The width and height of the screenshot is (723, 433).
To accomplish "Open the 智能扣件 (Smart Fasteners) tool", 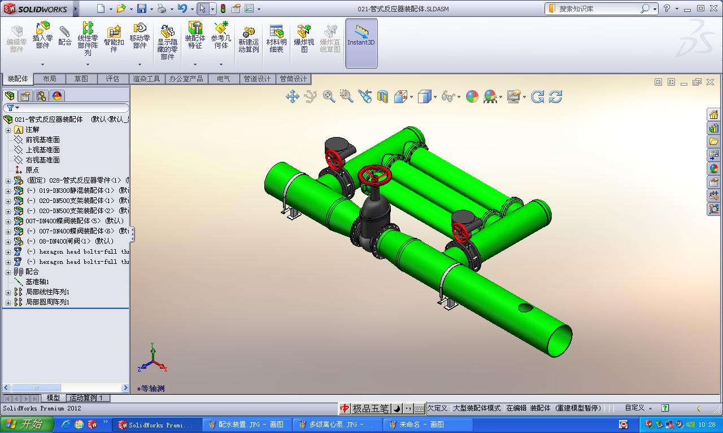I will (114, 38).
